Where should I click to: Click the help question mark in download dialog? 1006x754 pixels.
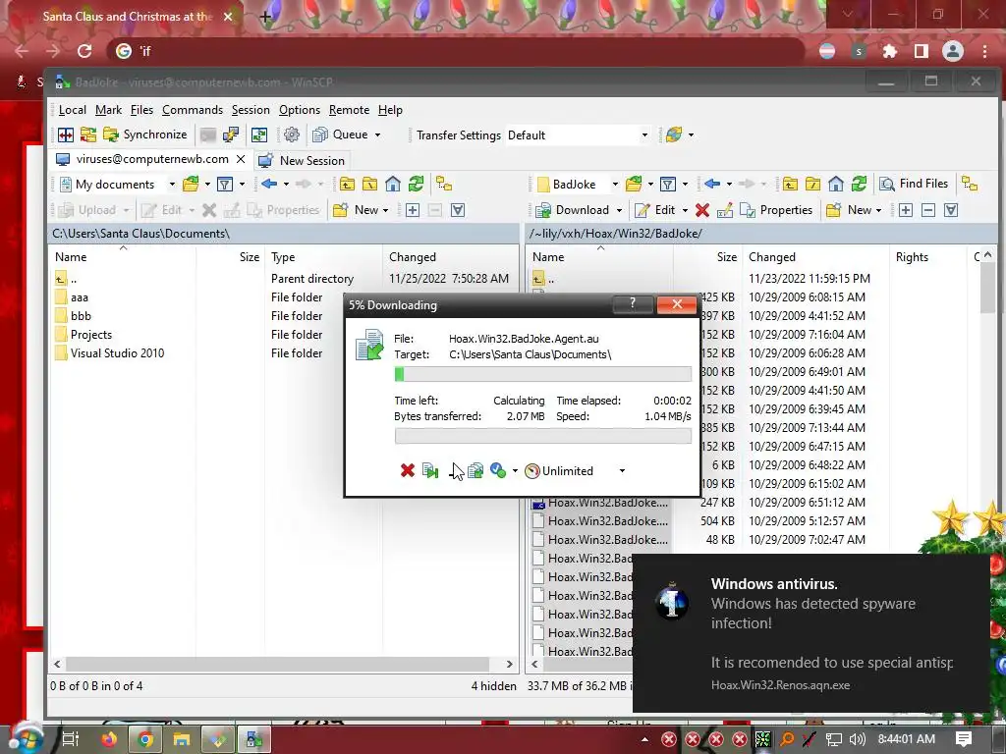[x=632, y=304]
